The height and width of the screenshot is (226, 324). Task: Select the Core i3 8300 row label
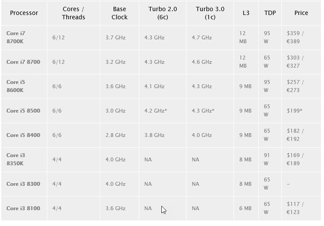click(23, 184)
